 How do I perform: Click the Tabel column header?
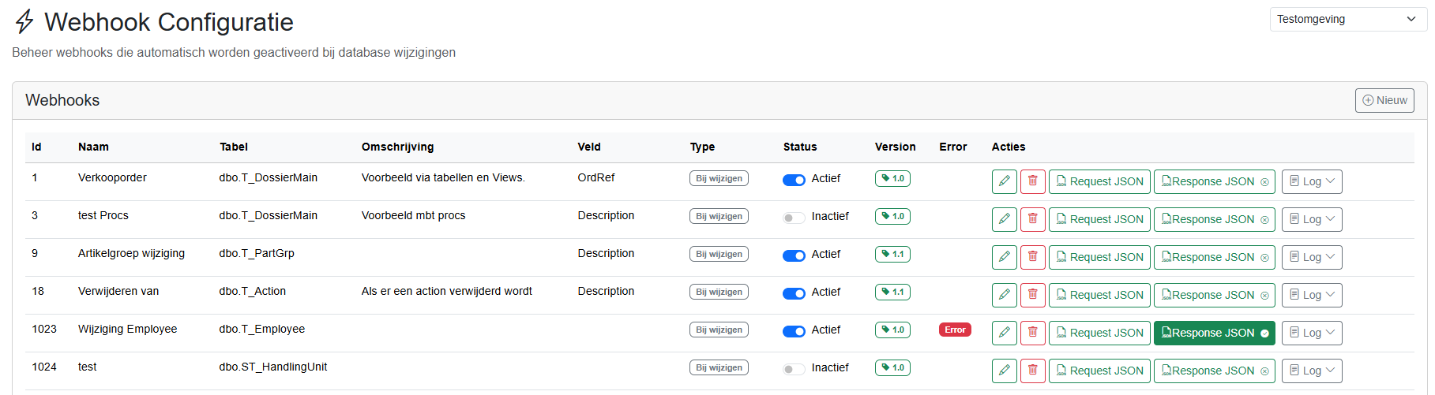click(234, 147)
